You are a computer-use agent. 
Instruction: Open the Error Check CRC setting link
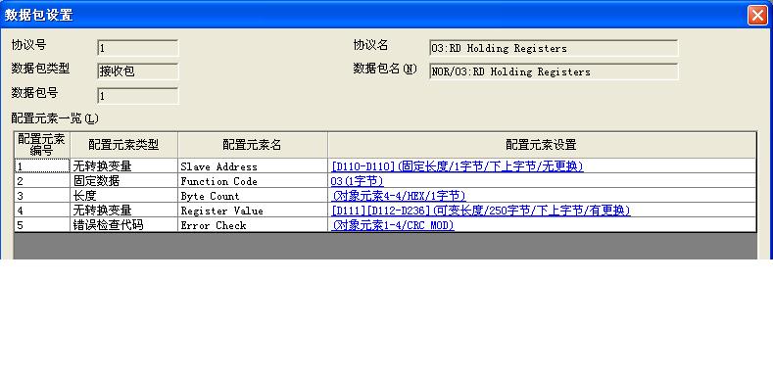coord(393,225)
